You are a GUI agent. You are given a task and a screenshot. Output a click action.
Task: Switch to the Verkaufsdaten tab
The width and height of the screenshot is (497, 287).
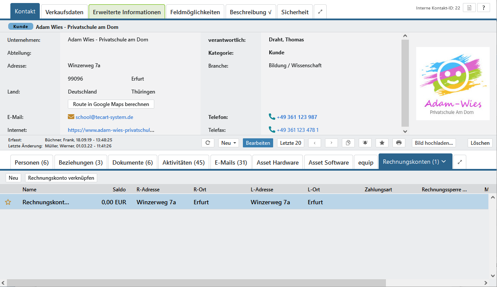(64, 12)
